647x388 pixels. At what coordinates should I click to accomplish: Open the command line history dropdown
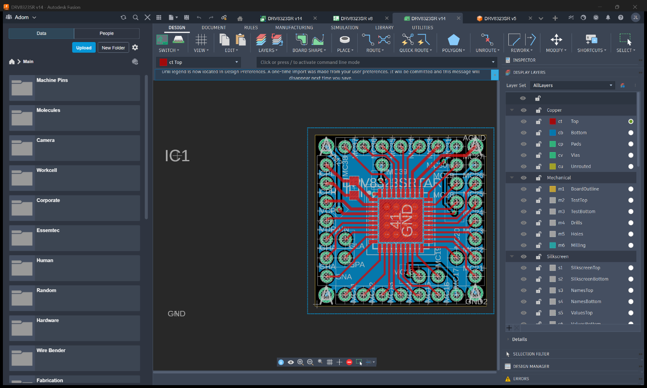493,62
